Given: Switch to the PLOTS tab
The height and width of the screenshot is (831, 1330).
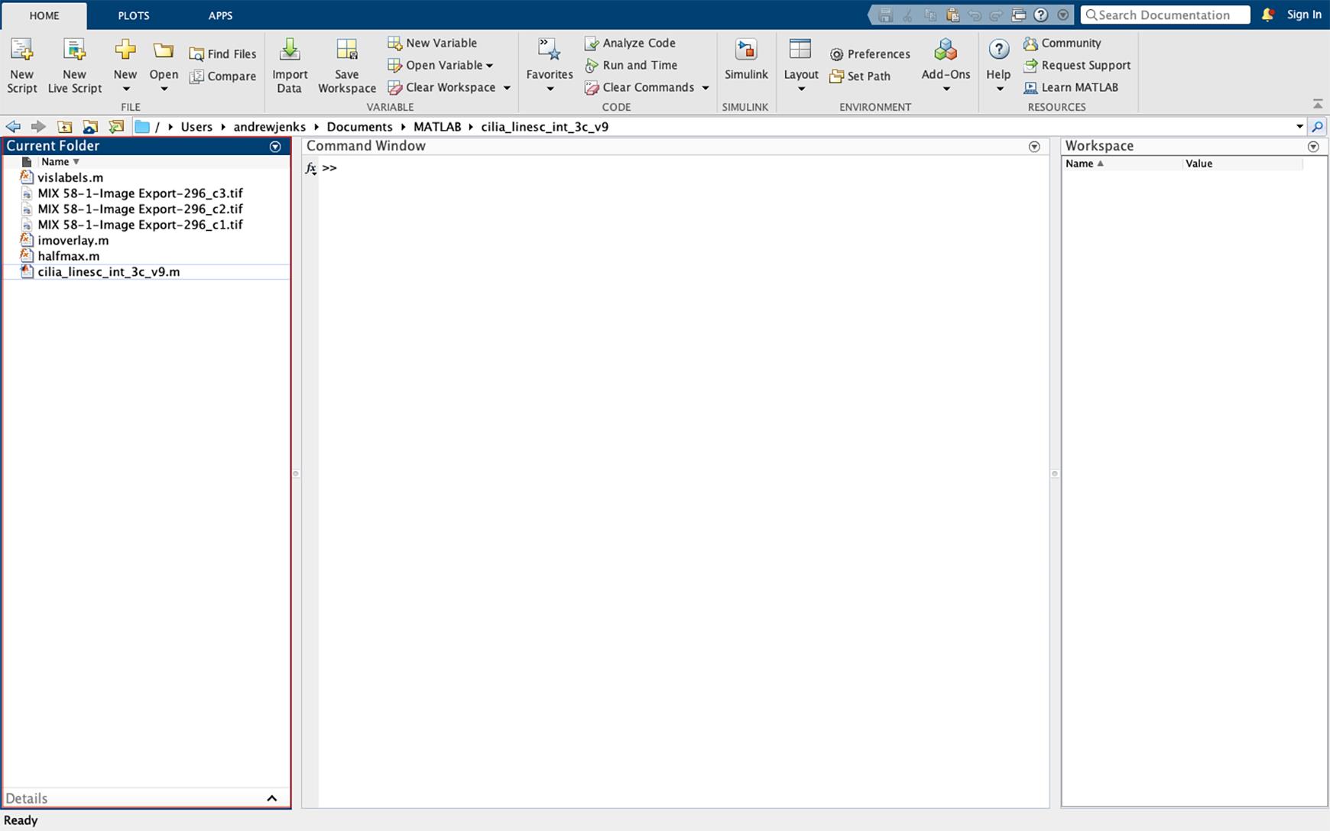Looking at the screenshot, I should coord(134,15).
